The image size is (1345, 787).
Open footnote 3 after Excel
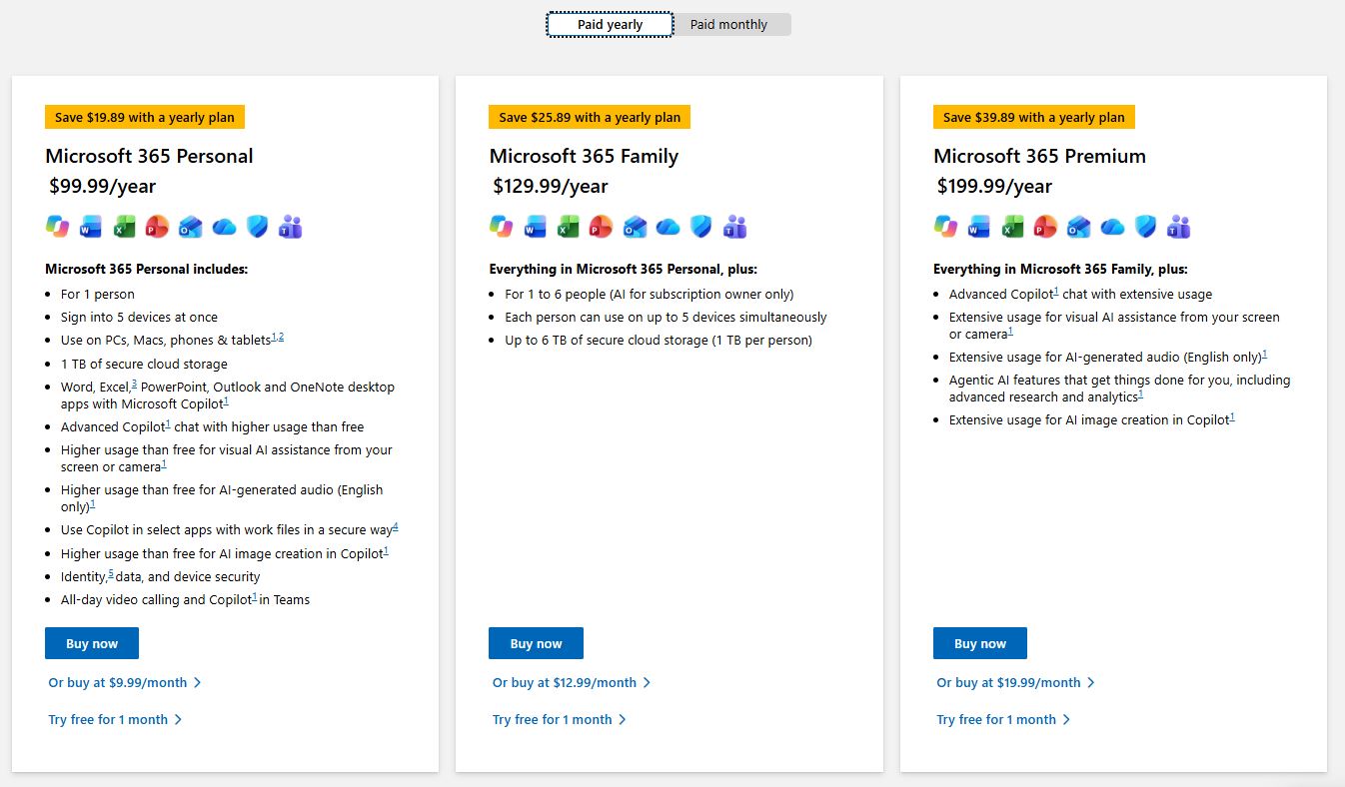134,384
